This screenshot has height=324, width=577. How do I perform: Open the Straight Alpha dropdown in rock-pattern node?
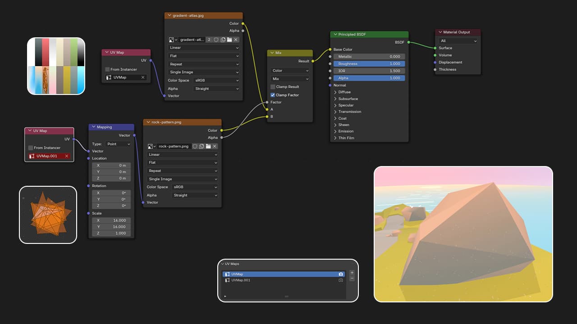pos(195,195)
